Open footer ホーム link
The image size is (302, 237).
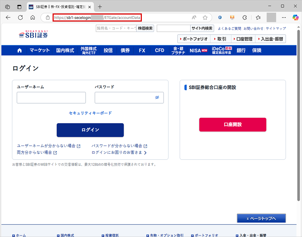tap(19, 235)
